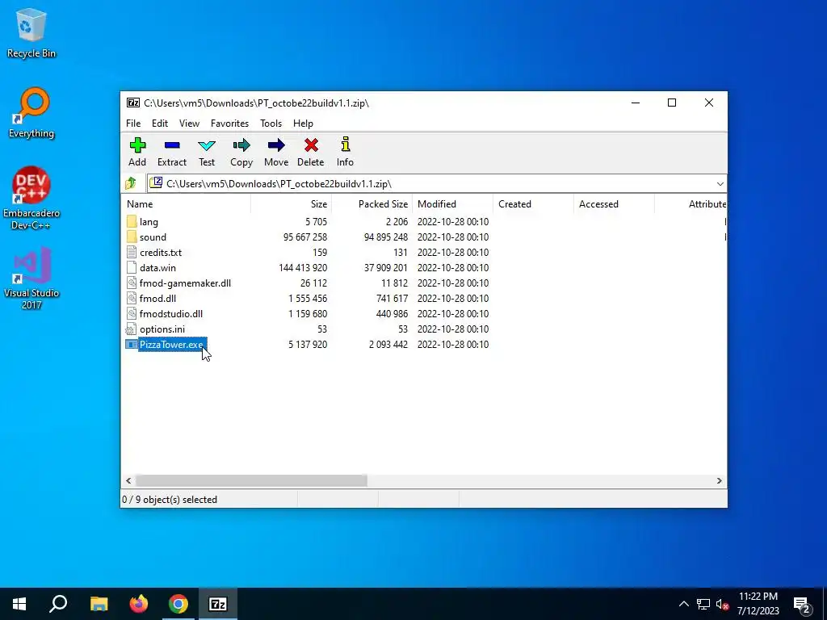Sort by the Packed Size column

coord(372,204)
